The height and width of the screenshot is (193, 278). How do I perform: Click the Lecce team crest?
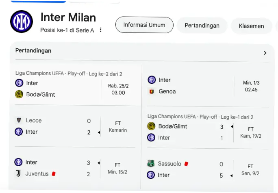[19, 120]
